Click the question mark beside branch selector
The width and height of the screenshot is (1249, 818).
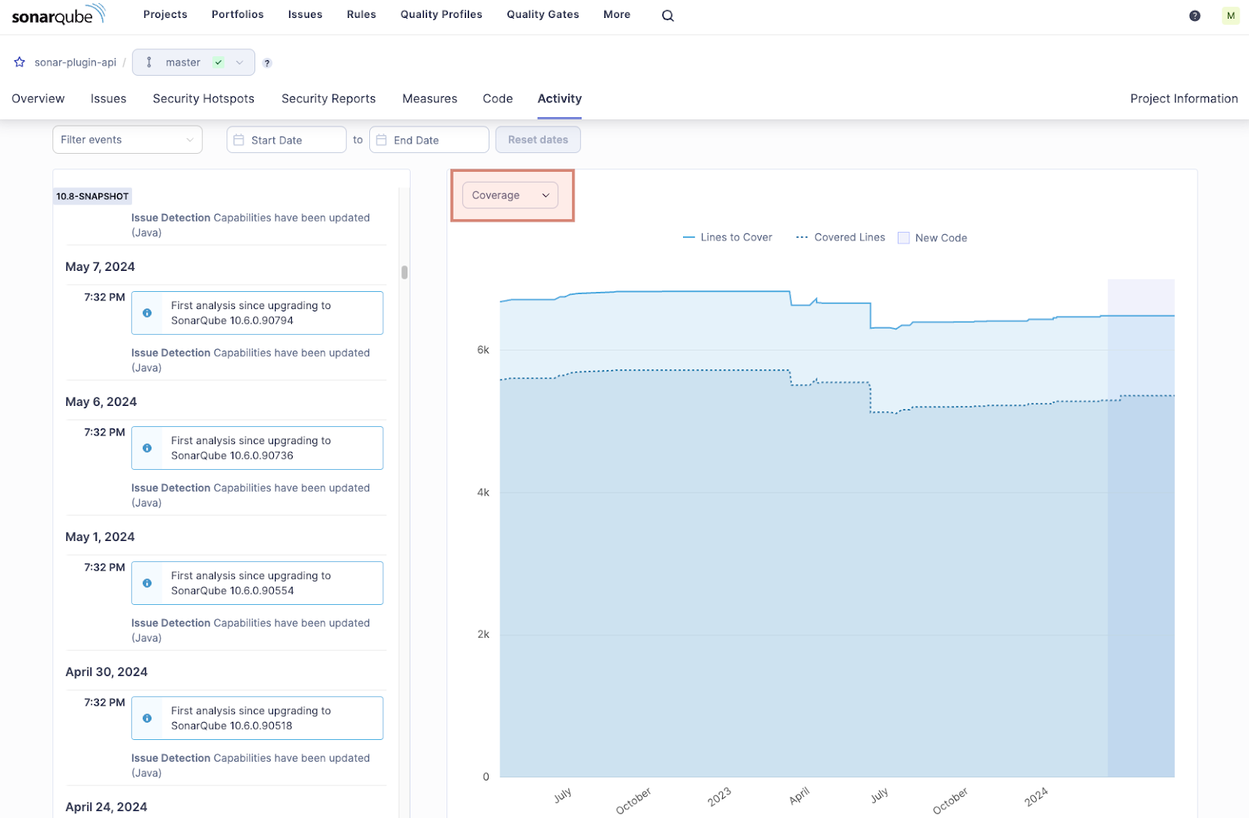(x=266, y=62)
